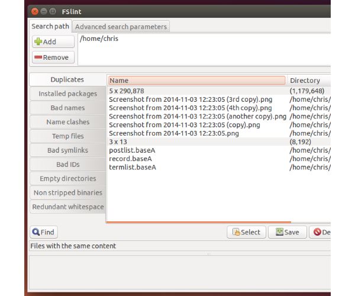Click the 'Files with the same content' status text
Image resolution: width=355 pixels, height=296 pixels.
pos(73,246)
